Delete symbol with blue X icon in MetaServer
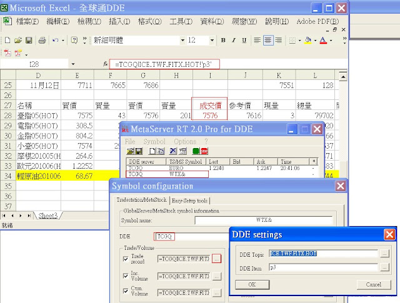Viewport: 400px width, 303px height. 173,151
